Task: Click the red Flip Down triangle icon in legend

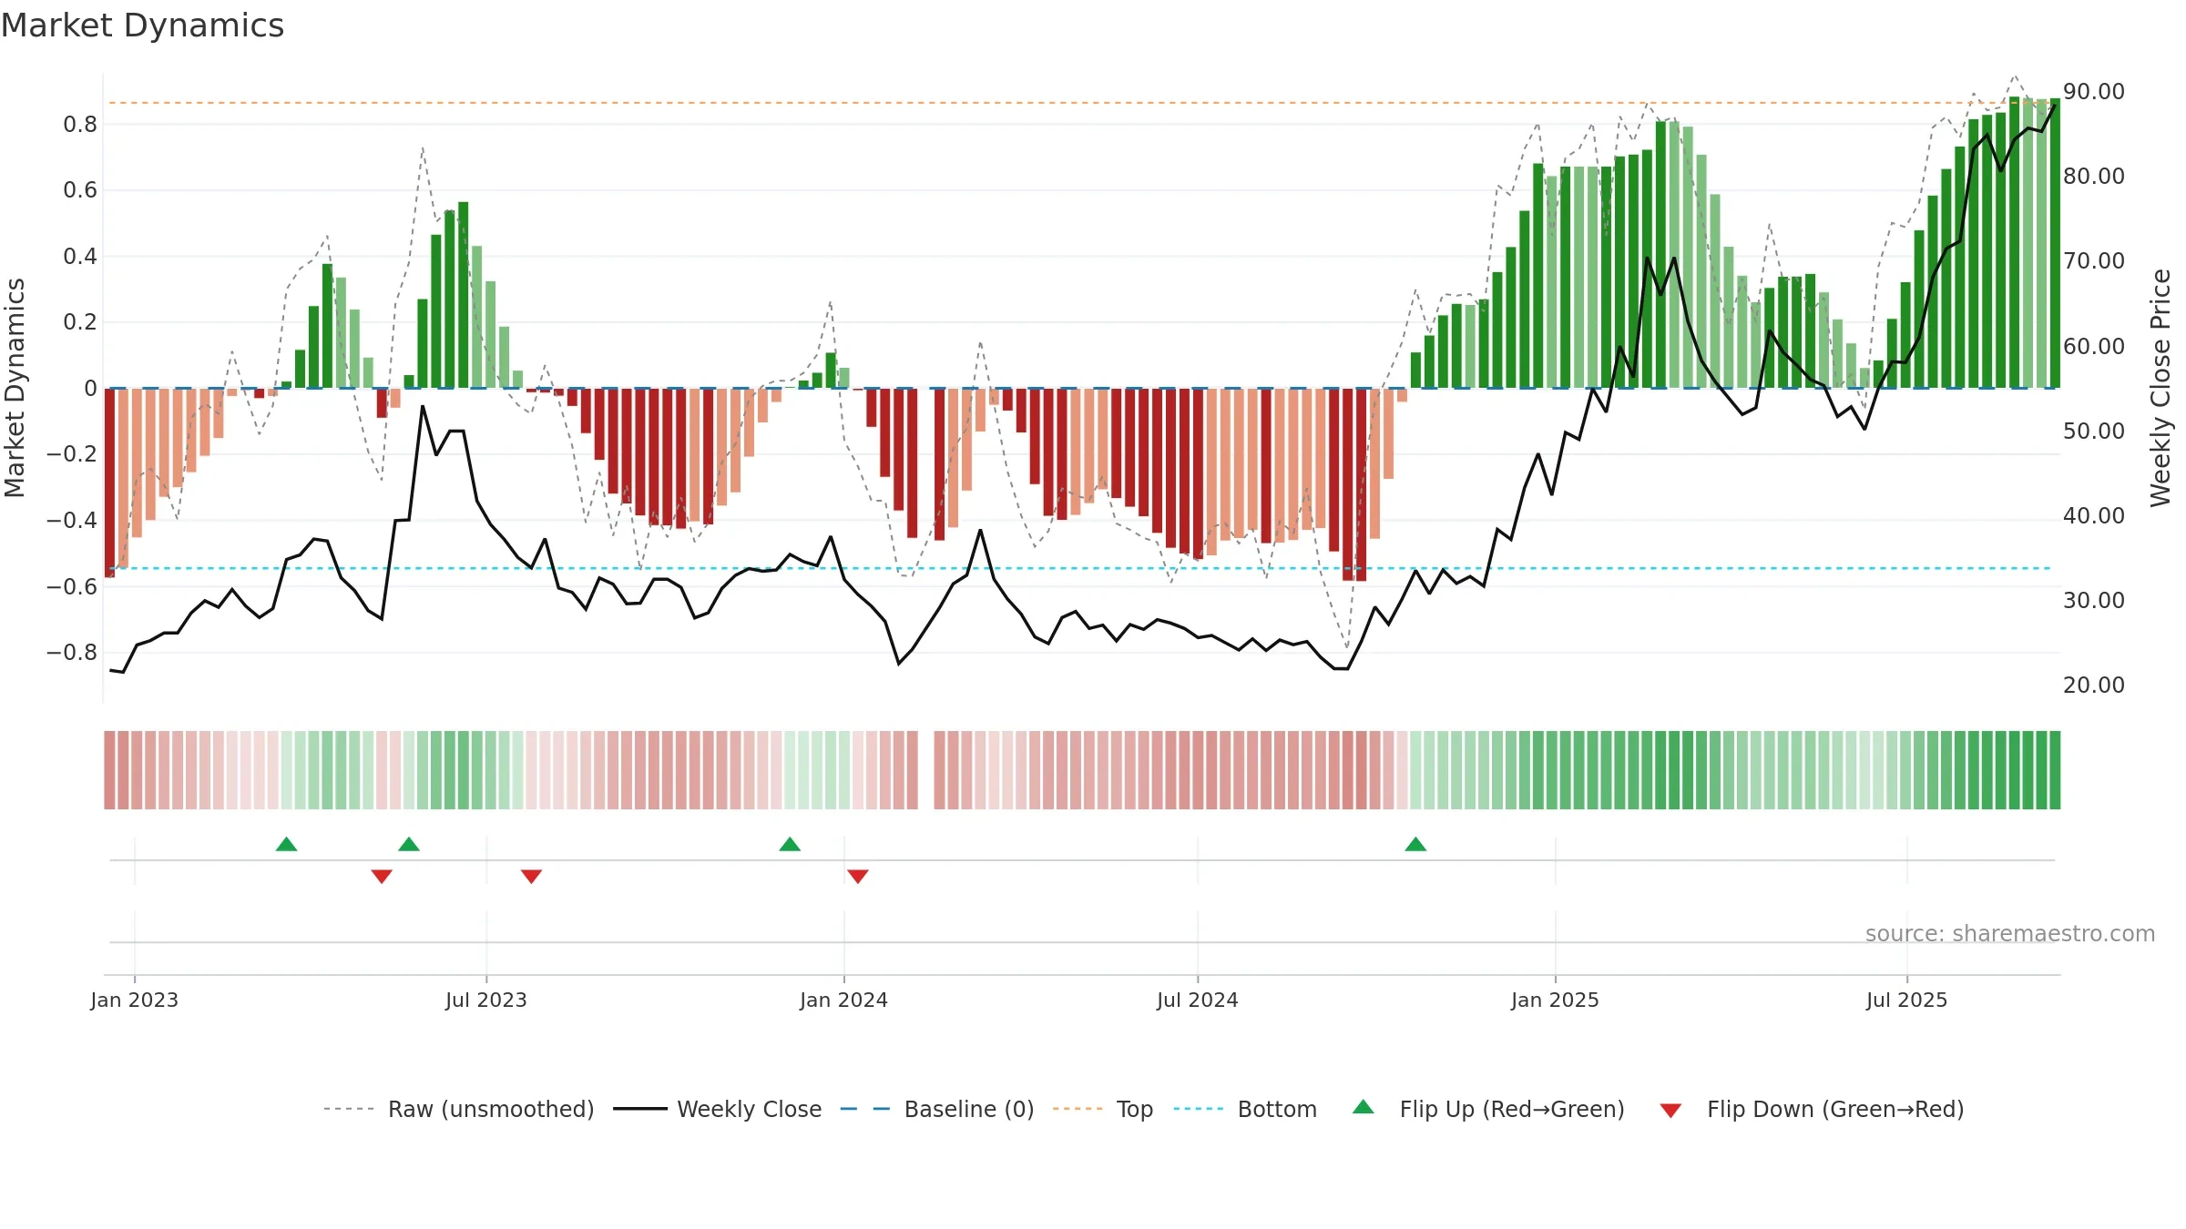Action: [x=1670, y=1111]
